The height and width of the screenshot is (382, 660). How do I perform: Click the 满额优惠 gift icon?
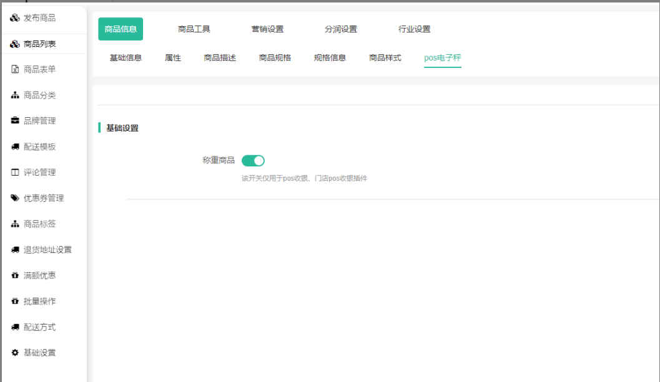(x=15, y=275)
